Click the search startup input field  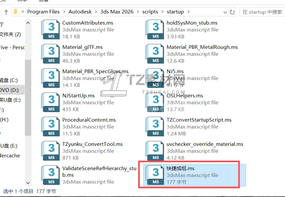pyautogui.click(x=262, y=12)
